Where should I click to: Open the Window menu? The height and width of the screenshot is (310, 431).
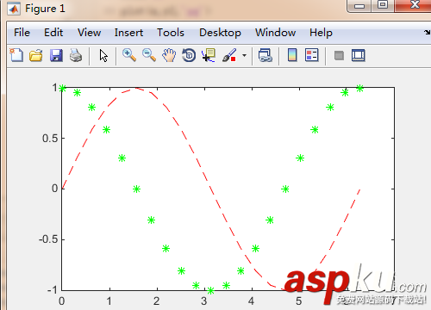click(x=275, y=33)
